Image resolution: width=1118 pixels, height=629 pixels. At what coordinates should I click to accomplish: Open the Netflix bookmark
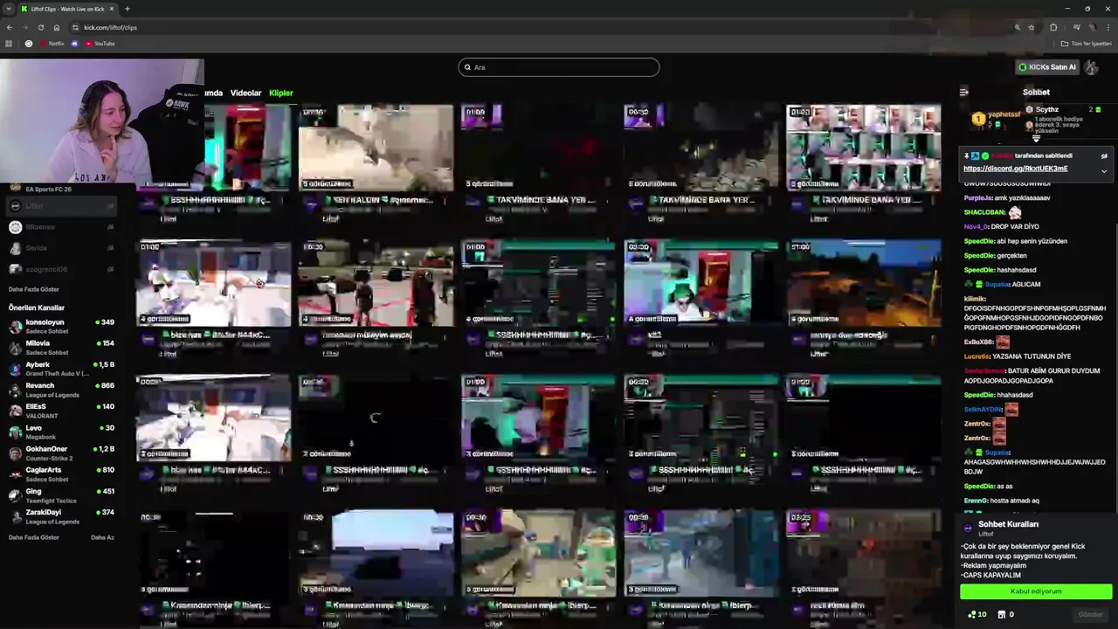[x=52, y=44]
